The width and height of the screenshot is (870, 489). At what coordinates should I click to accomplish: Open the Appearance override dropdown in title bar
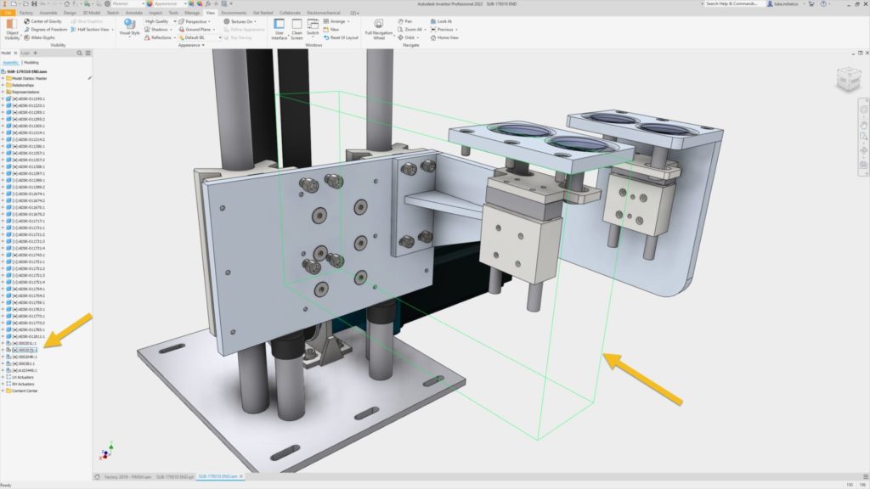tap(169, 4)
